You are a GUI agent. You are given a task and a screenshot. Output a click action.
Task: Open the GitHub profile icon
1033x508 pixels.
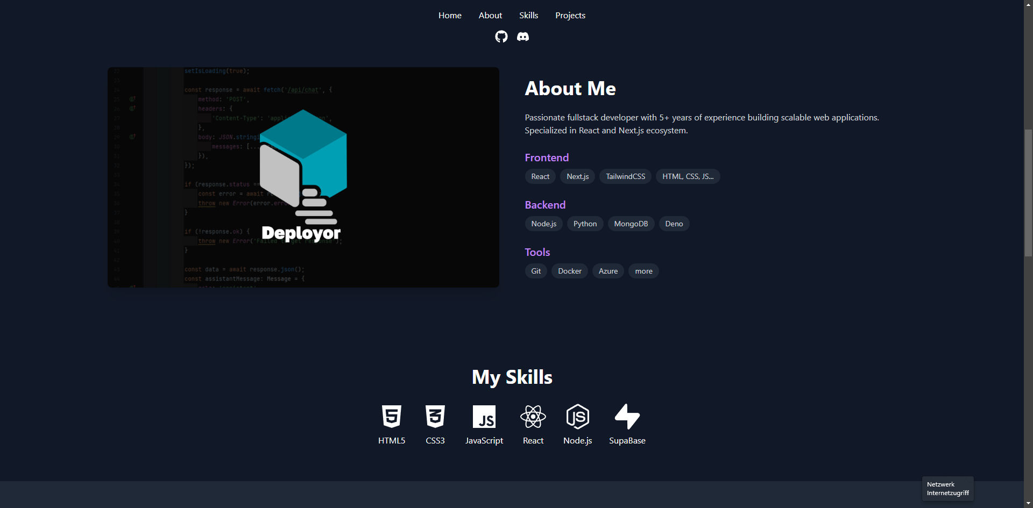[501, 37]
